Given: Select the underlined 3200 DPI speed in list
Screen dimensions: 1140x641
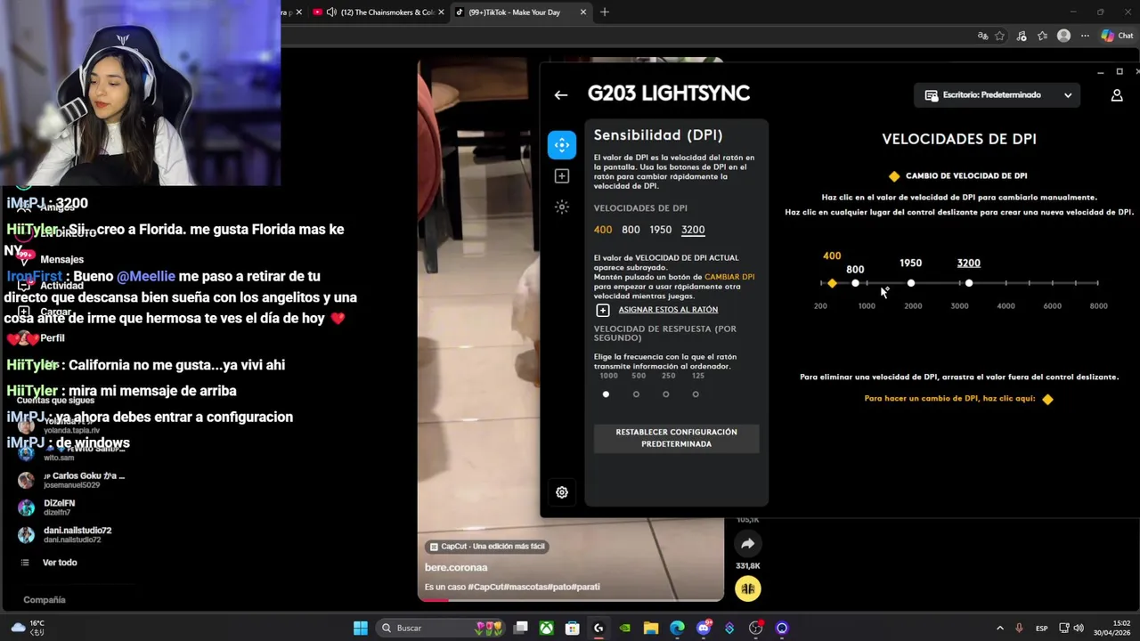Looking at the screenshot, I should 693,230.
